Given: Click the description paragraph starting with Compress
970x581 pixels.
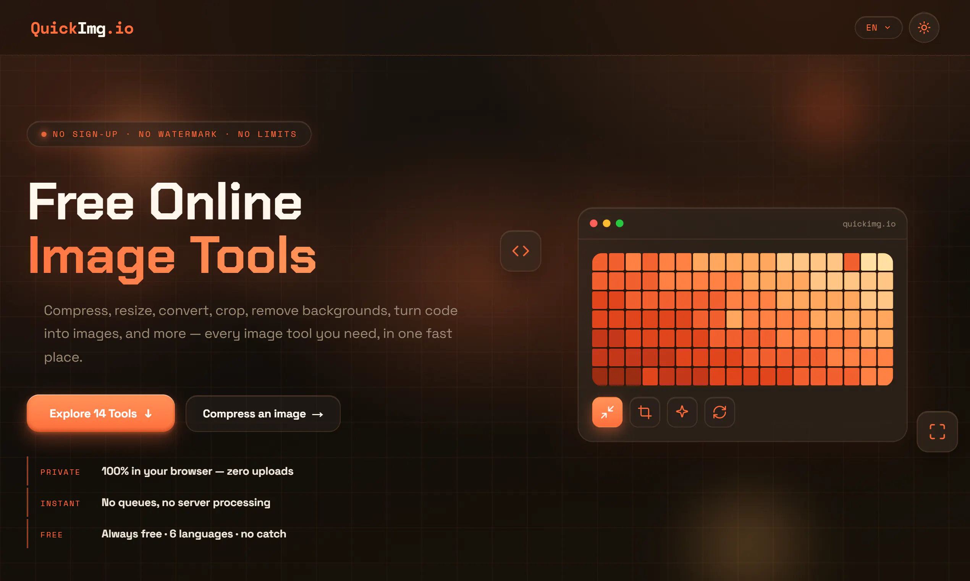Looking at the screenshot, I should tap(251, 334).
